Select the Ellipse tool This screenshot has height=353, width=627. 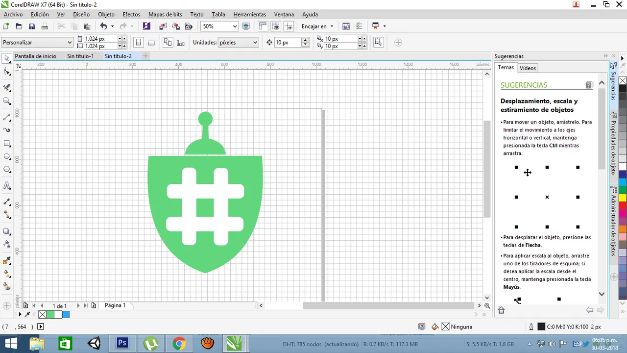[7, 157]
